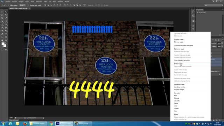Select the Lasso tool
The width and height of the screenshot is (224, 126).
pos(2,15)
